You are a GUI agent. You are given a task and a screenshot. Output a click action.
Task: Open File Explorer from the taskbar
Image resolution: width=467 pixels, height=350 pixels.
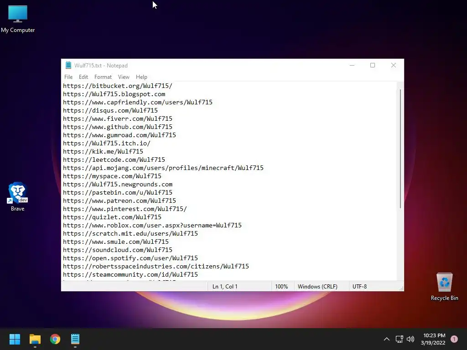[35, 339]
